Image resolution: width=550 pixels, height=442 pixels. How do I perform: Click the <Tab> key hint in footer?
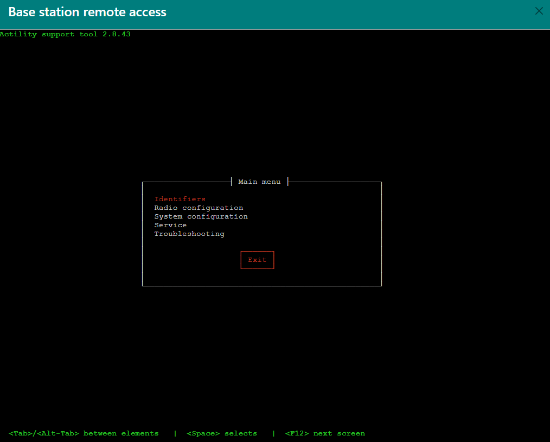click(x=21, y=433)
